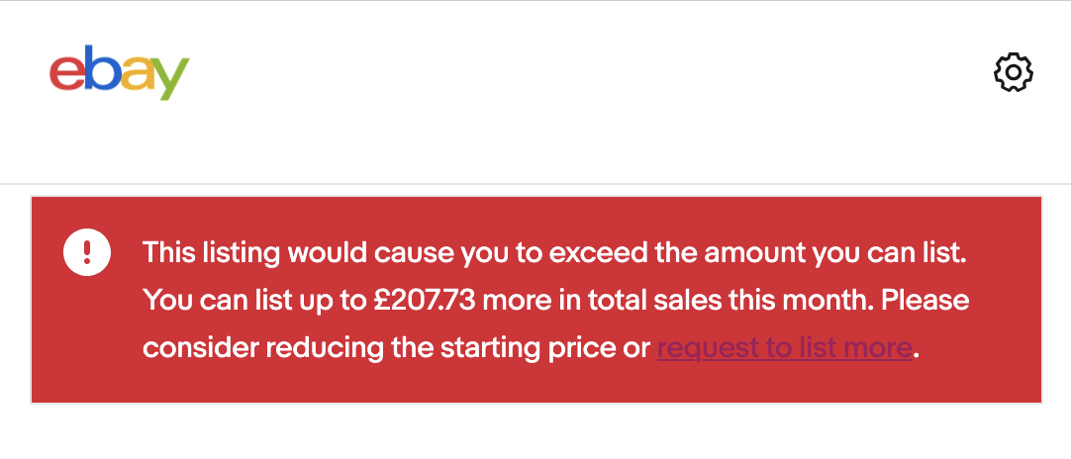This screenshot has height=459, width=1071.
Task: Click the "consider reducing" text
Action: 263,348
